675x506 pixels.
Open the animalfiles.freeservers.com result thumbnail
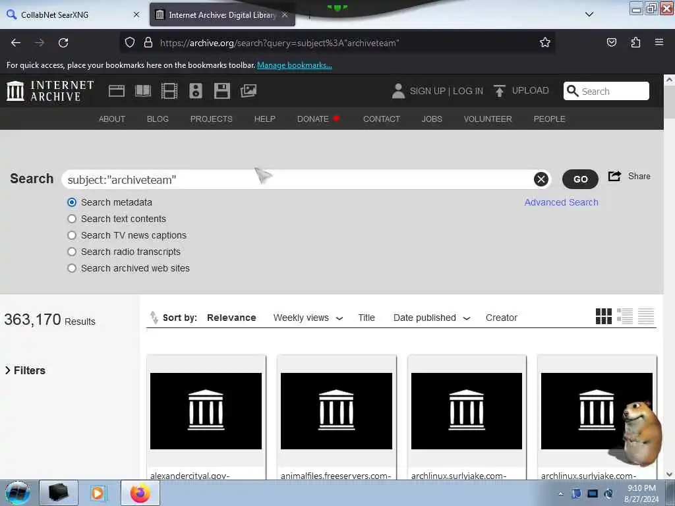[x=336, y=411]
